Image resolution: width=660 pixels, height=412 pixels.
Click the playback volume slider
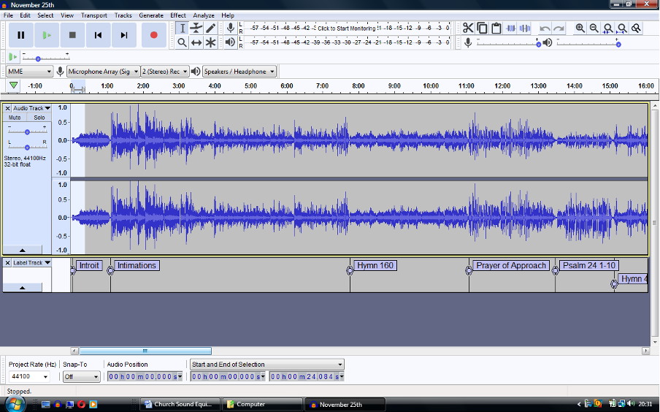coord(588,44)
